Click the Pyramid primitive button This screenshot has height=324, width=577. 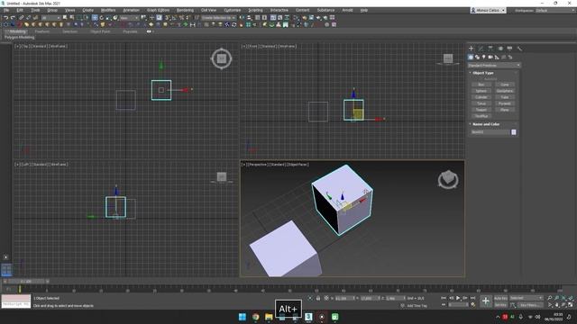tap(505, 103)
